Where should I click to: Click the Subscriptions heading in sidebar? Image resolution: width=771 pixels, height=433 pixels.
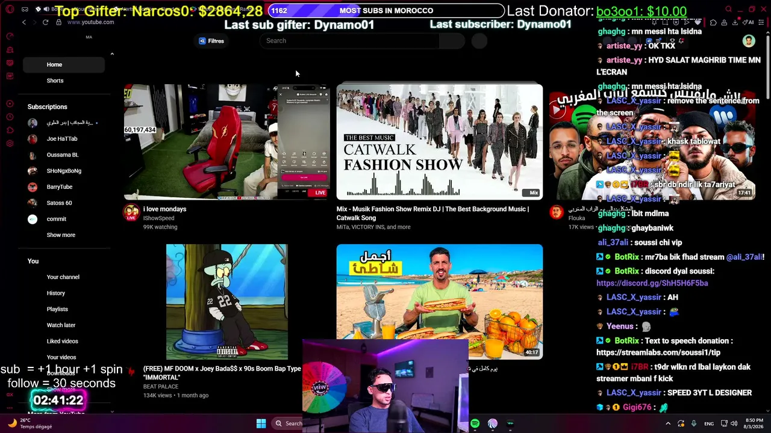pos(48,107)
